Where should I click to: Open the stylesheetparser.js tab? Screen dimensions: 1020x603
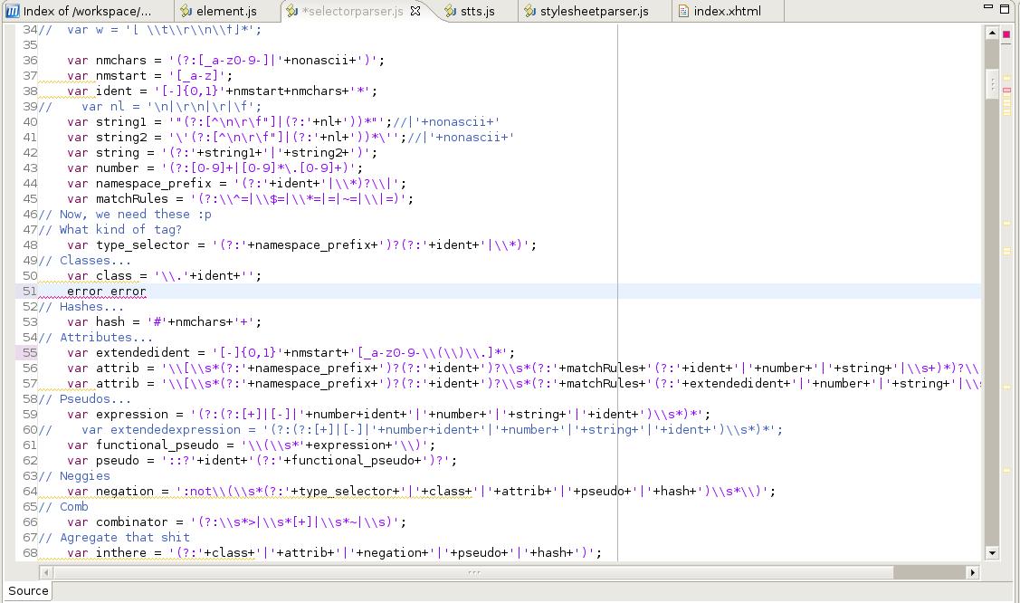coord(586,11)
